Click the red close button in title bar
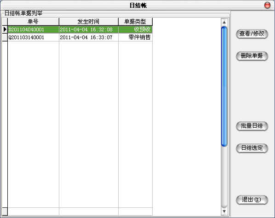This screenshot has height=218, width=275. (x=267, y=5)
